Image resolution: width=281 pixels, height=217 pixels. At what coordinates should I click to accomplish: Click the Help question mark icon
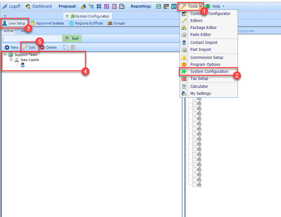(208, 6)
